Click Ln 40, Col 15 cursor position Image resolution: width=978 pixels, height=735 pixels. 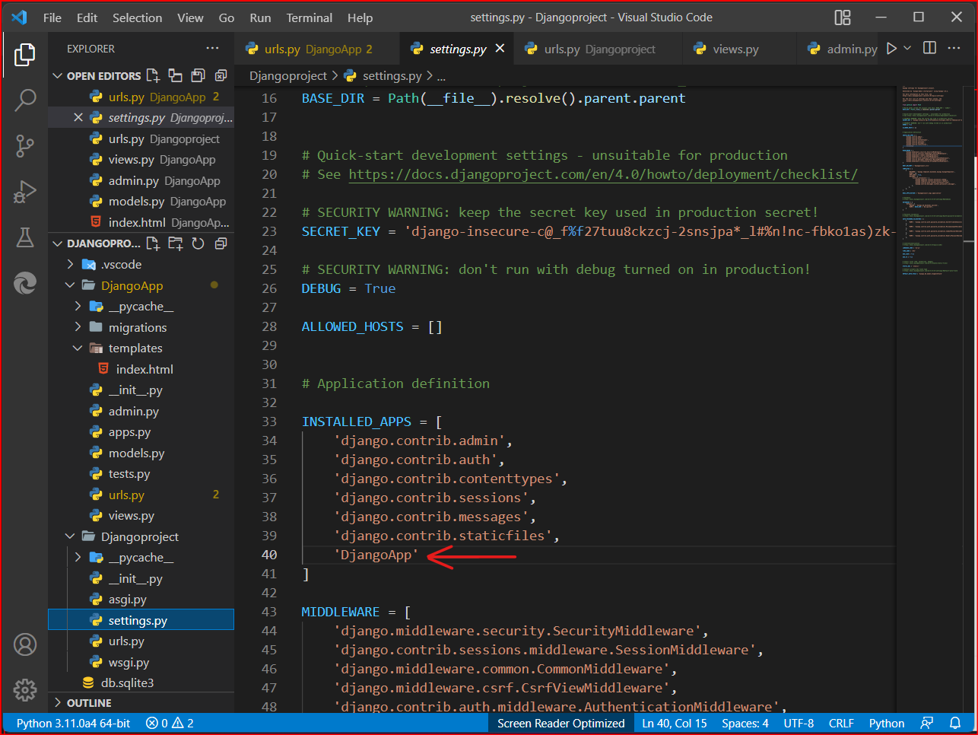coord(675,723)
